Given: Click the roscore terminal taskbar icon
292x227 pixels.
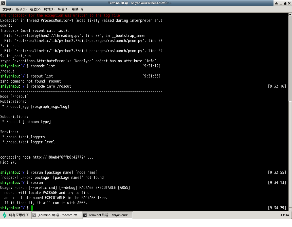Looking at the screenshot, I should [x=34, y=215].
